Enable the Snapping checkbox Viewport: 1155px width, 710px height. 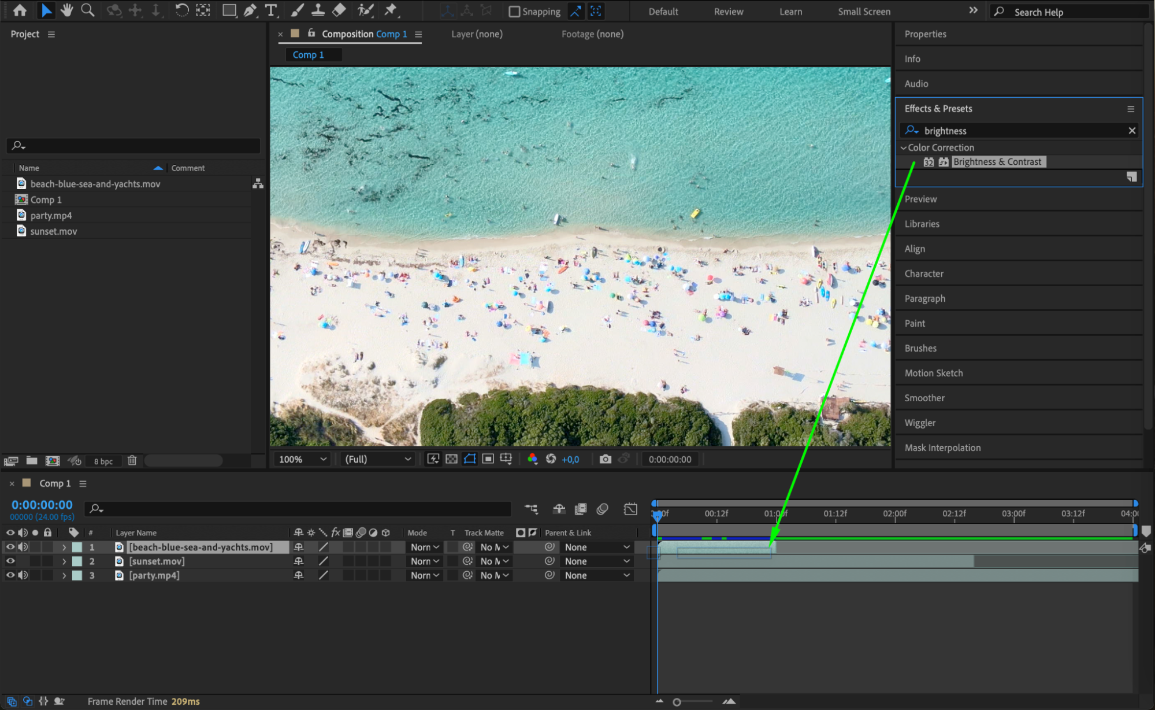514,11
